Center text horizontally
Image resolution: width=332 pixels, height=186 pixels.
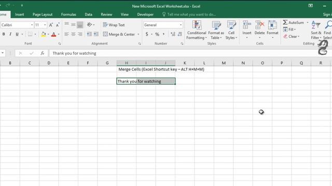pyautogui.click(x=73, y=34)
